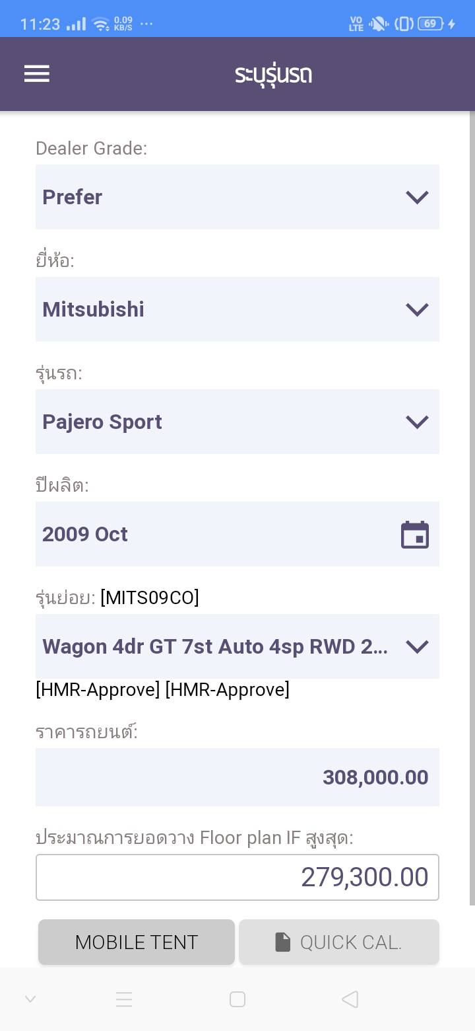This screenshot has width=475, height=1031.
Task: Tap the battery indicator in status bar
Action: (431, 24)
